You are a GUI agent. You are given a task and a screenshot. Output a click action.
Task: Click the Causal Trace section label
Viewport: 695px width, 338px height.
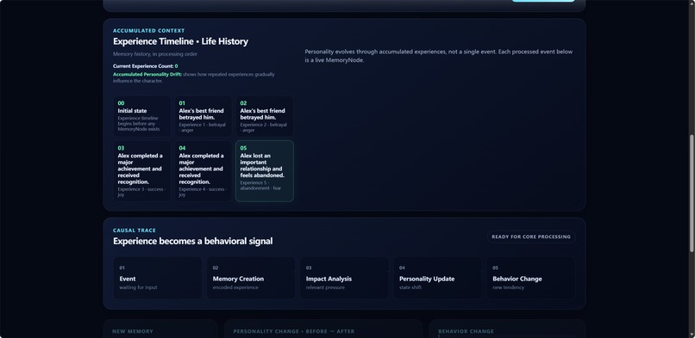coord(135,230)
